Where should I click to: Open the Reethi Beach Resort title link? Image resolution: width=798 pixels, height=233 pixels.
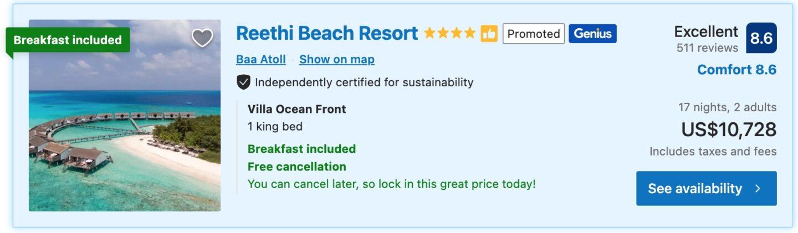coord(327,34)
